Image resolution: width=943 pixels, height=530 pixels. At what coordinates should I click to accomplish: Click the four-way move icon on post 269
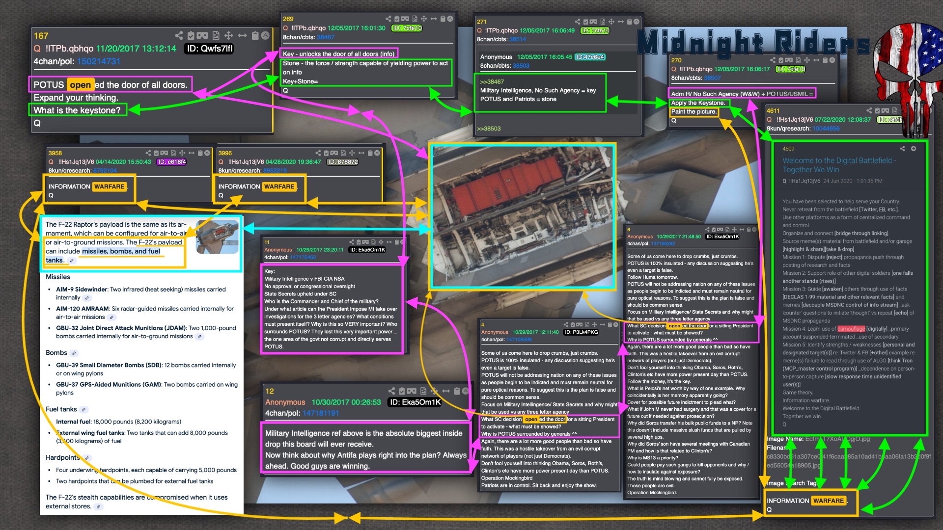point(424,19)
